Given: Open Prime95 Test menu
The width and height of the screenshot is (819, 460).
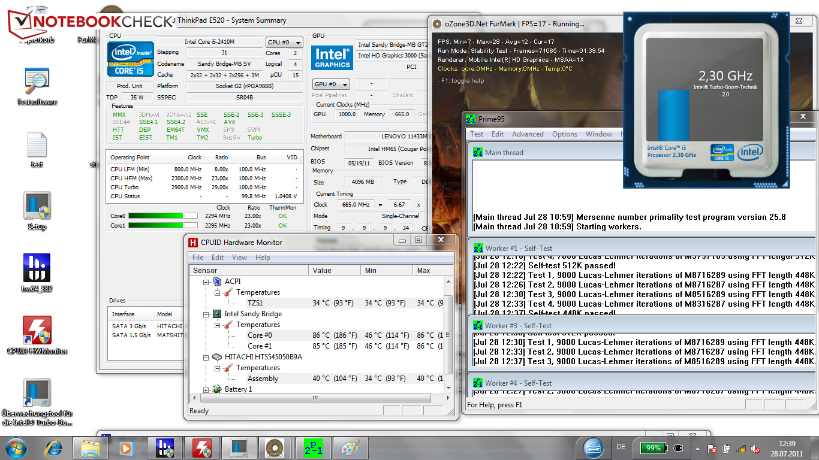Looking at the screenshot, I should pyautogui.click(x=477, y=134).
